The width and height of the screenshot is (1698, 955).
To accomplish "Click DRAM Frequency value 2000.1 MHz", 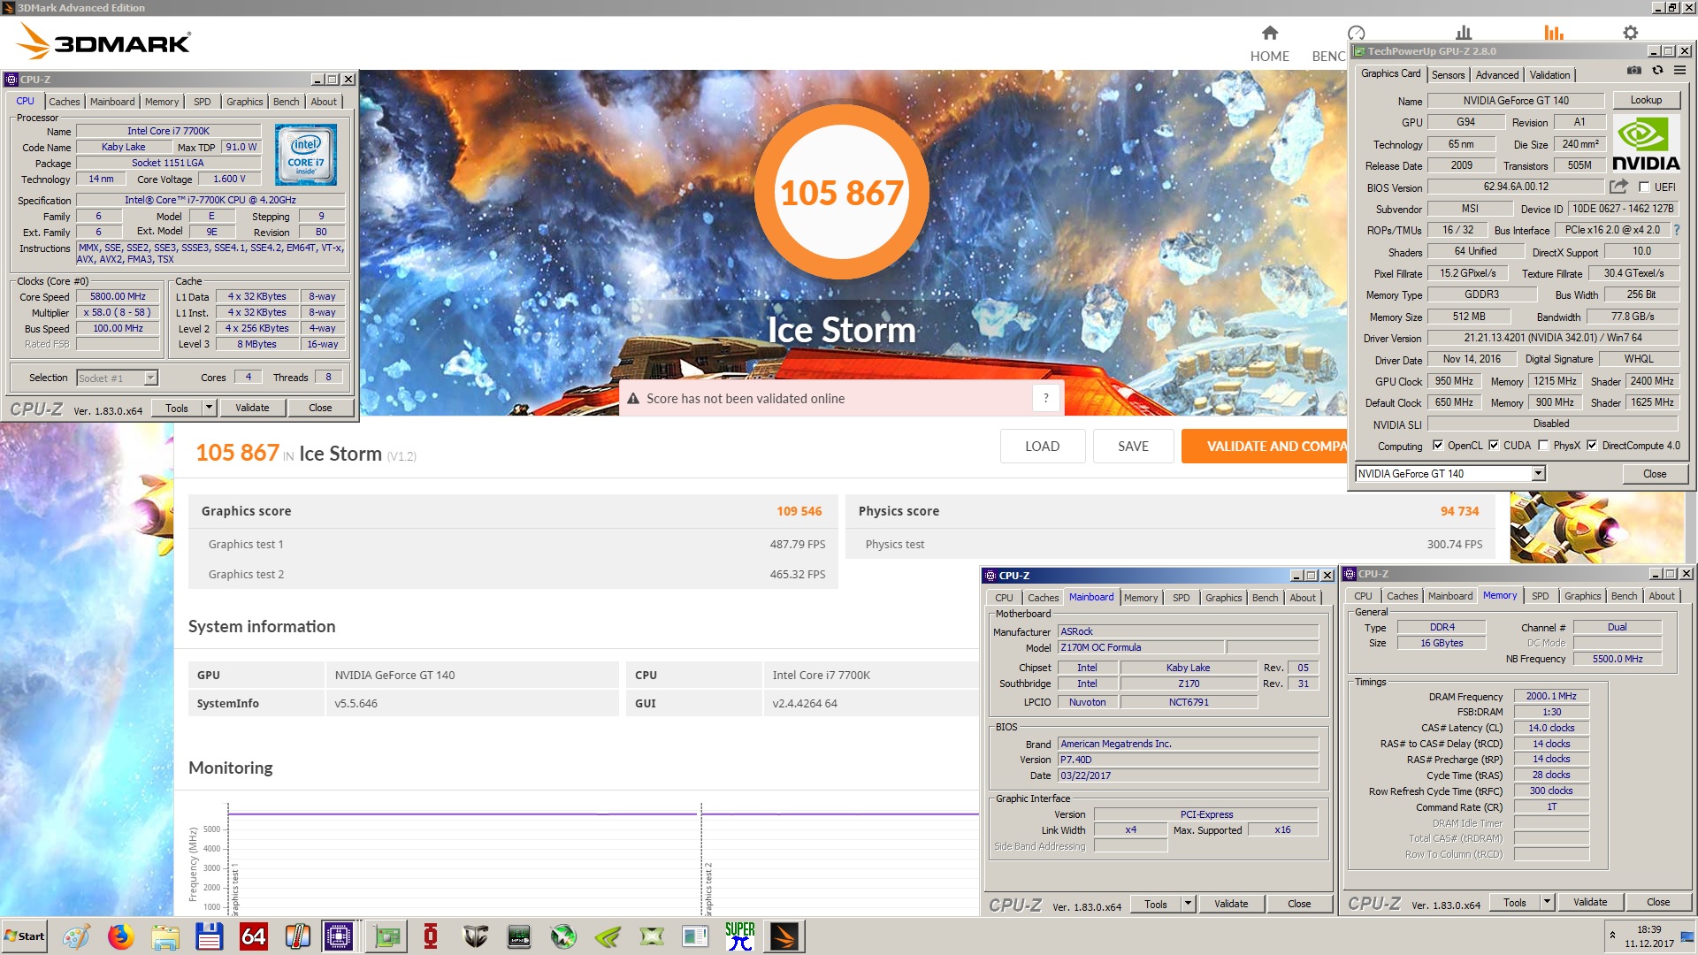I will point(1550,696).
